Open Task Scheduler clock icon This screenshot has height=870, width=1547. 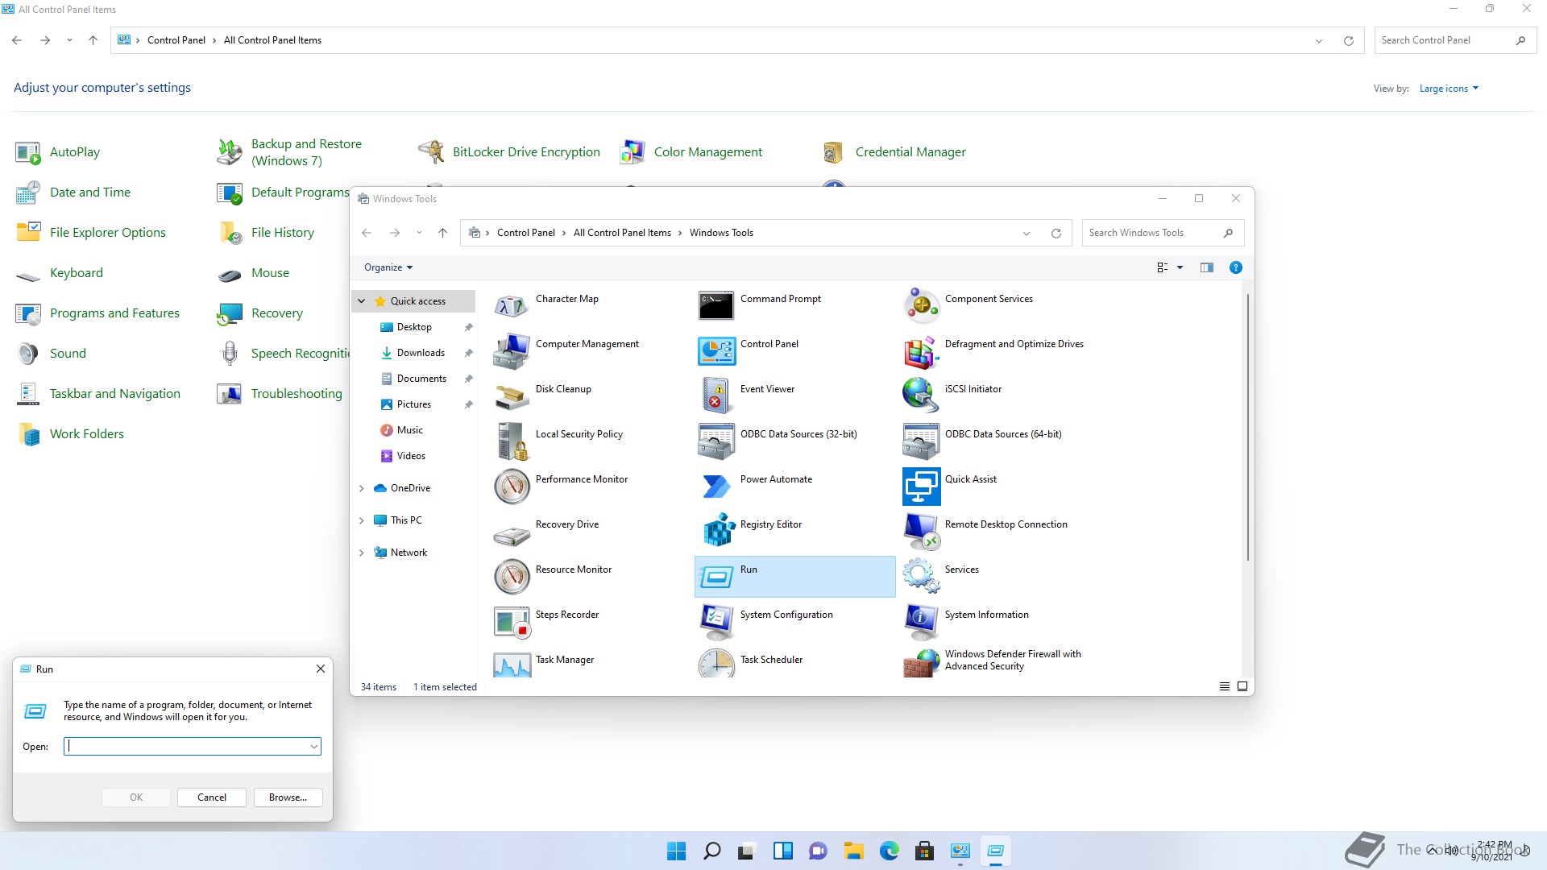pyautogui.click(x=716, y=664)
